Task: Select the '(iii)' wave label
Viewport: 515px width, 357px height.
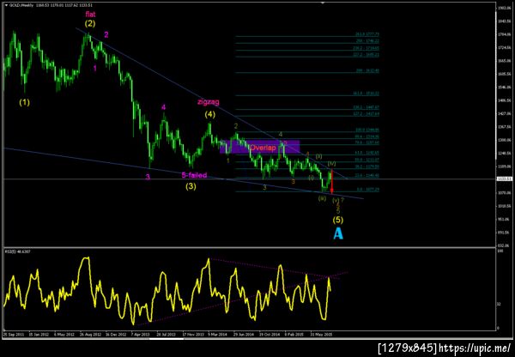Action: coord(322,198)
